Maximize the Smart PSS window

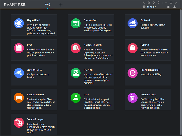[171, 3]
